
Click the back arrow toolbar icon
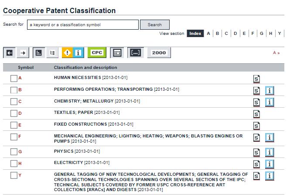[x=10, y=53]
